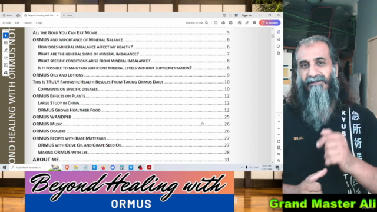The width and height of the screenshot is (377, 212).
Task: Open the notifications bell icon
Action: [230, 15]
